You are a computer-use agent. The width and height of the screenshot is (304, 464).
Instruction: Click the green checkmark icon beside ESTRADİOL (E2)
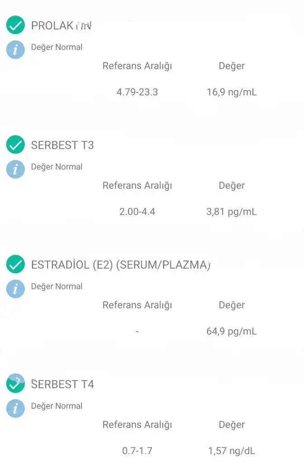pyautogui.click(x=15, y=265)
